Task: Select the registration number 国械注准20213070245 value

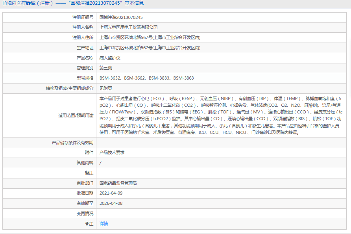Action: tap(121, 17)
